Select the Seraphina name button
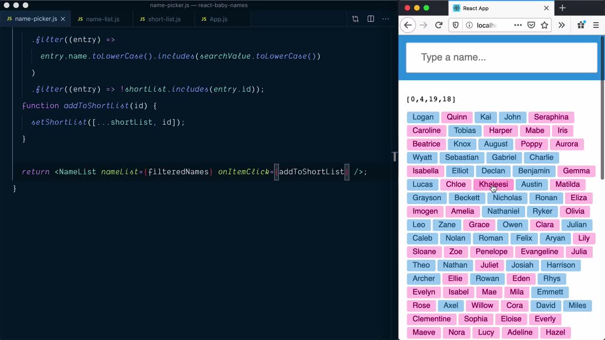This screenshot has height=340, width=605. pyautogui.click(x=551, y=117)
